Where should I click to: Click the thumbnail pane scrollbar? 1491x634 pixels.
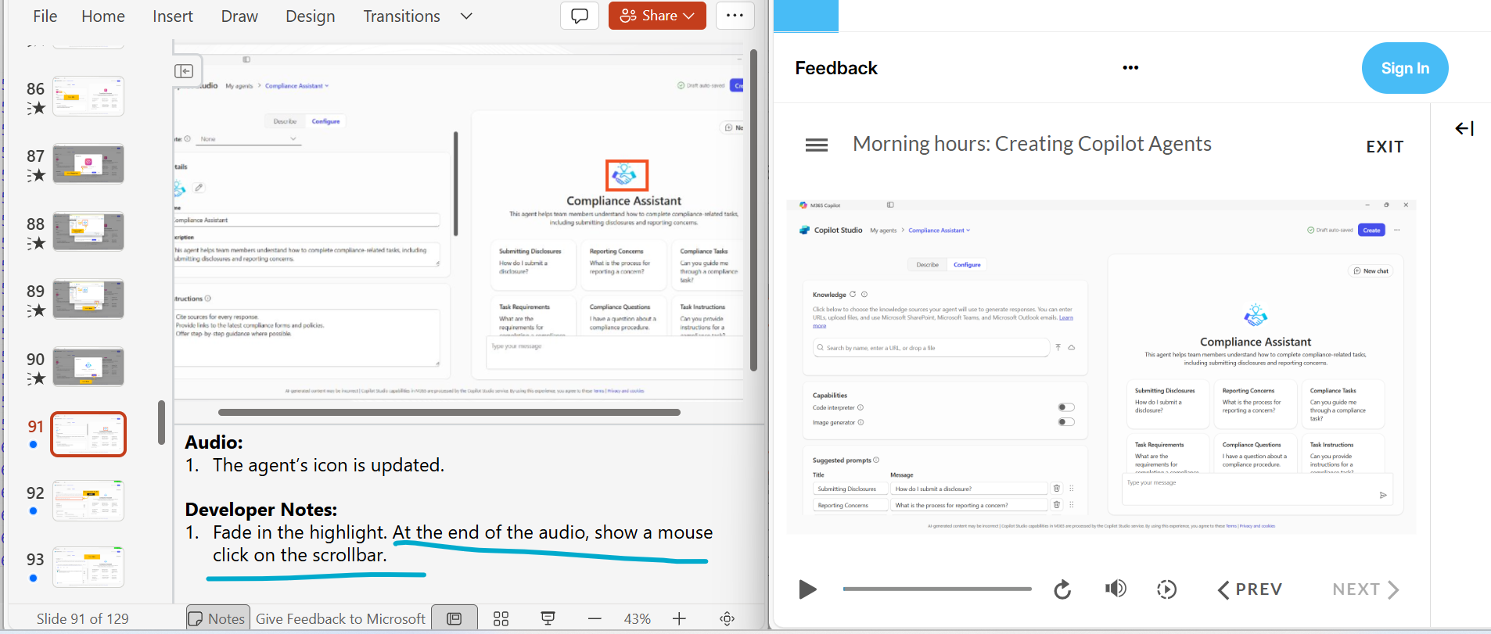161,422
